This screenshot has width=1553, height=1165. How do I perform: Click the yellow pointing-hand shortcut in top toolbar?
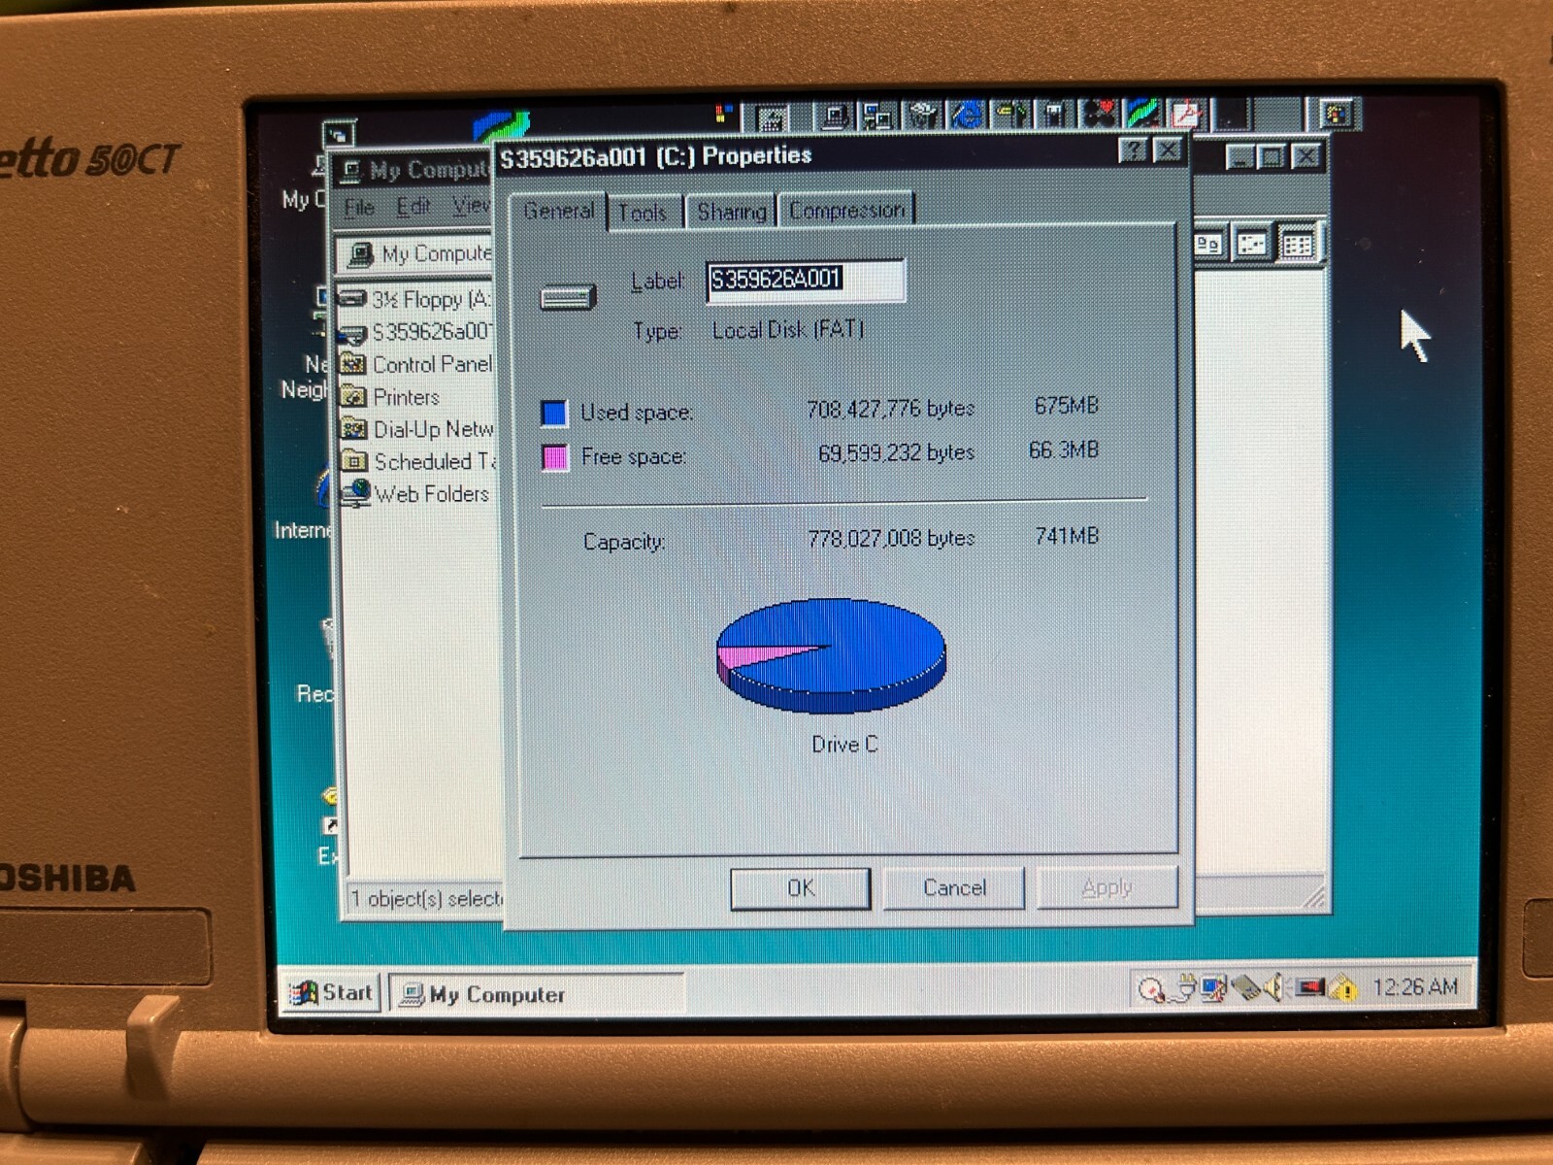click(x=1009, y=116)
